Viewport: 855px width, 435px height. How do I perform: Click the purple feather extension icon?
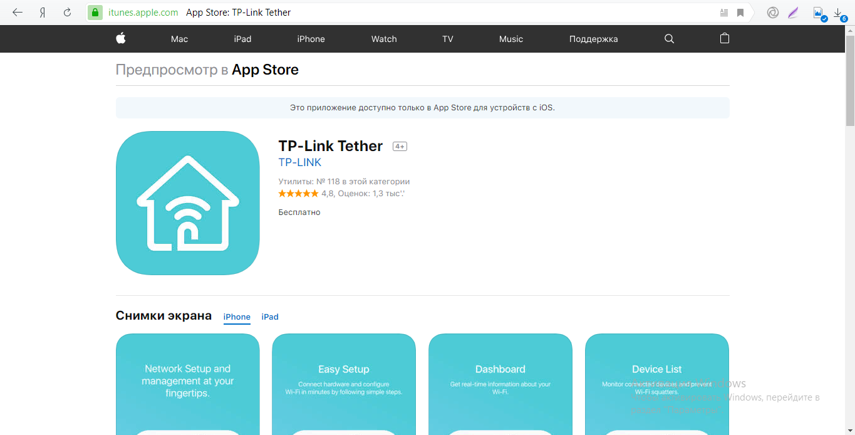point(794,13)
